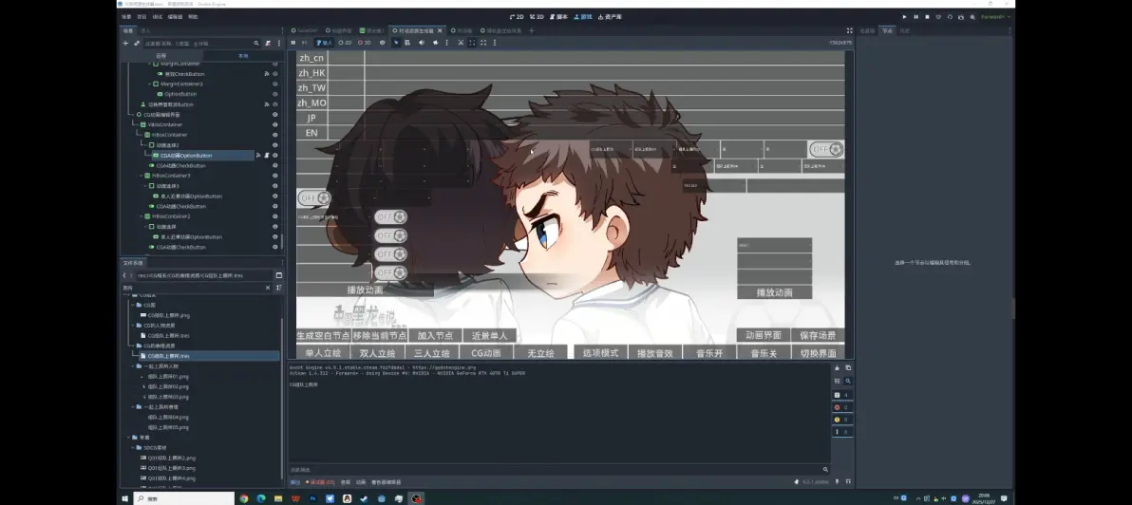Viewport: 1132px width, 505px height.
Task: Collapse the 动画选择3 node
Action: click(x=145, y=185)
